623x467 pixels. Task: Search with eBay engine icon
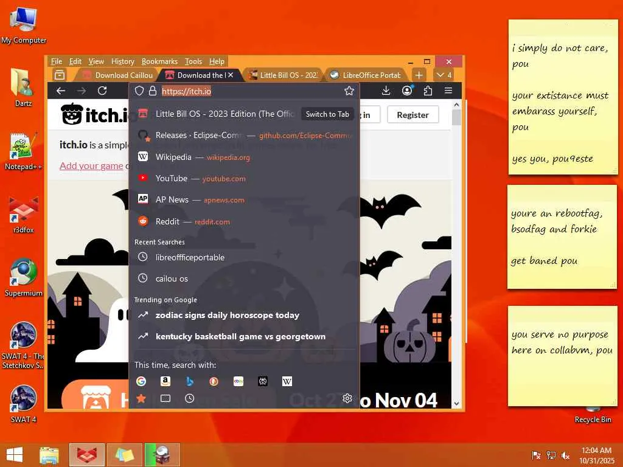click(x=238, y=381)
